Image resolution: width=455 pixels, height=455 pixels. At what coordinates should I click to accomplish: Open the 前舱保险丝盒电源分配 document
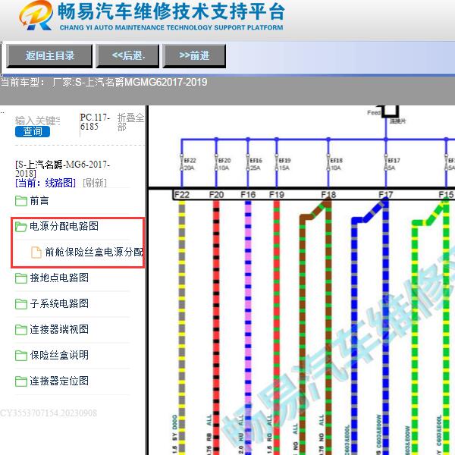click(94, 253)
